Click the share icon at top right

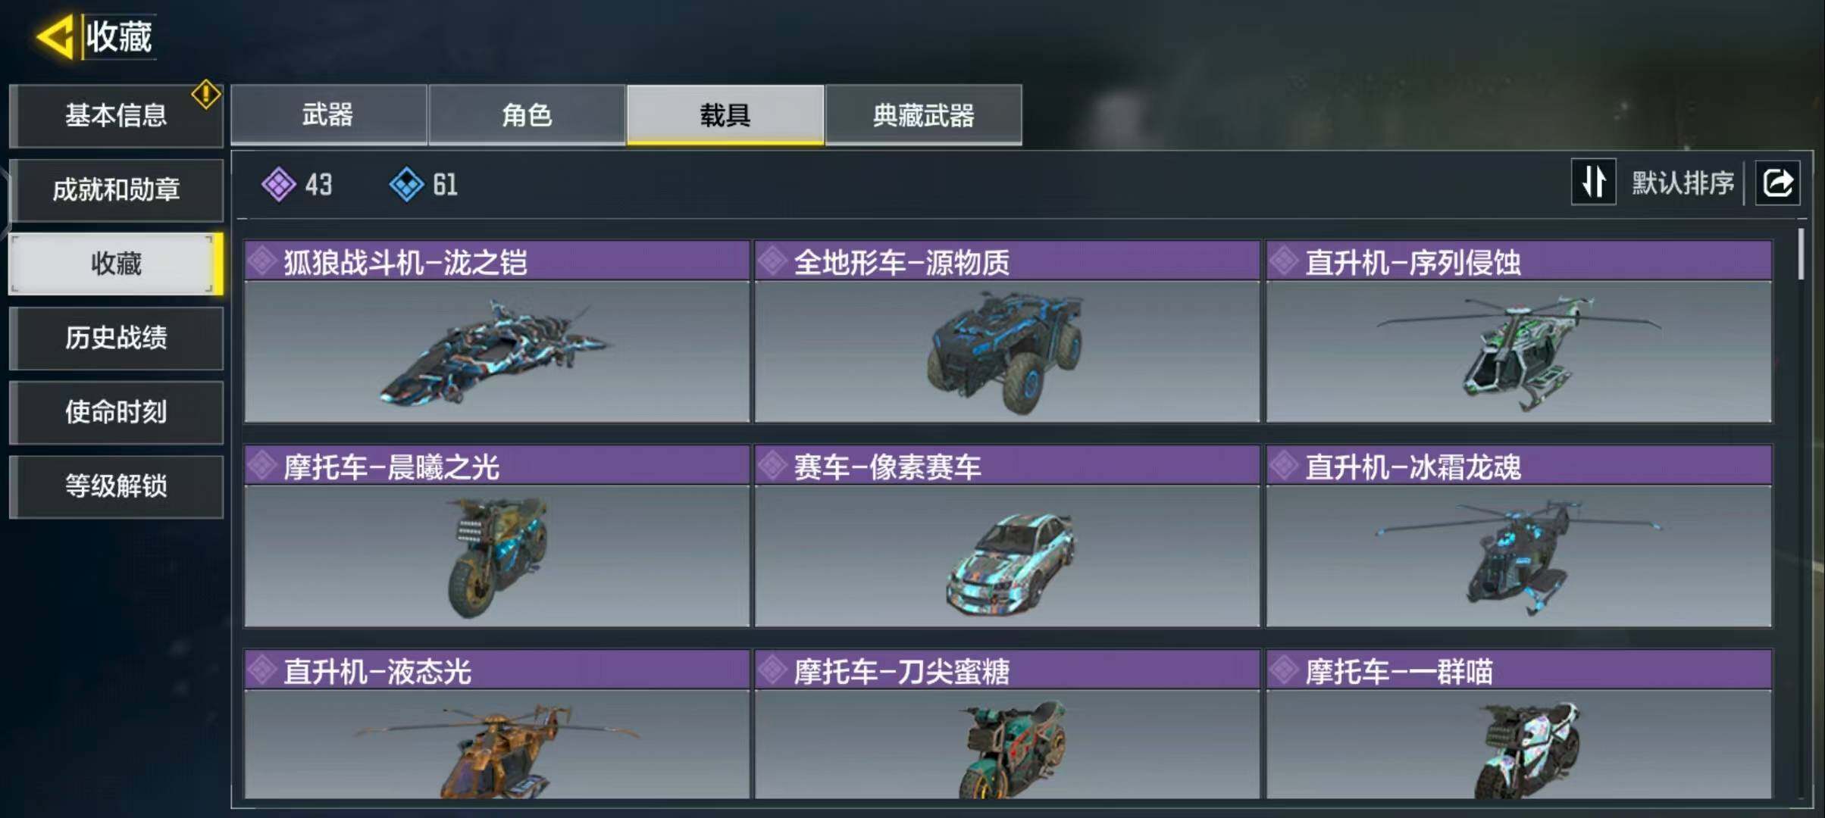coord(1777,183)
